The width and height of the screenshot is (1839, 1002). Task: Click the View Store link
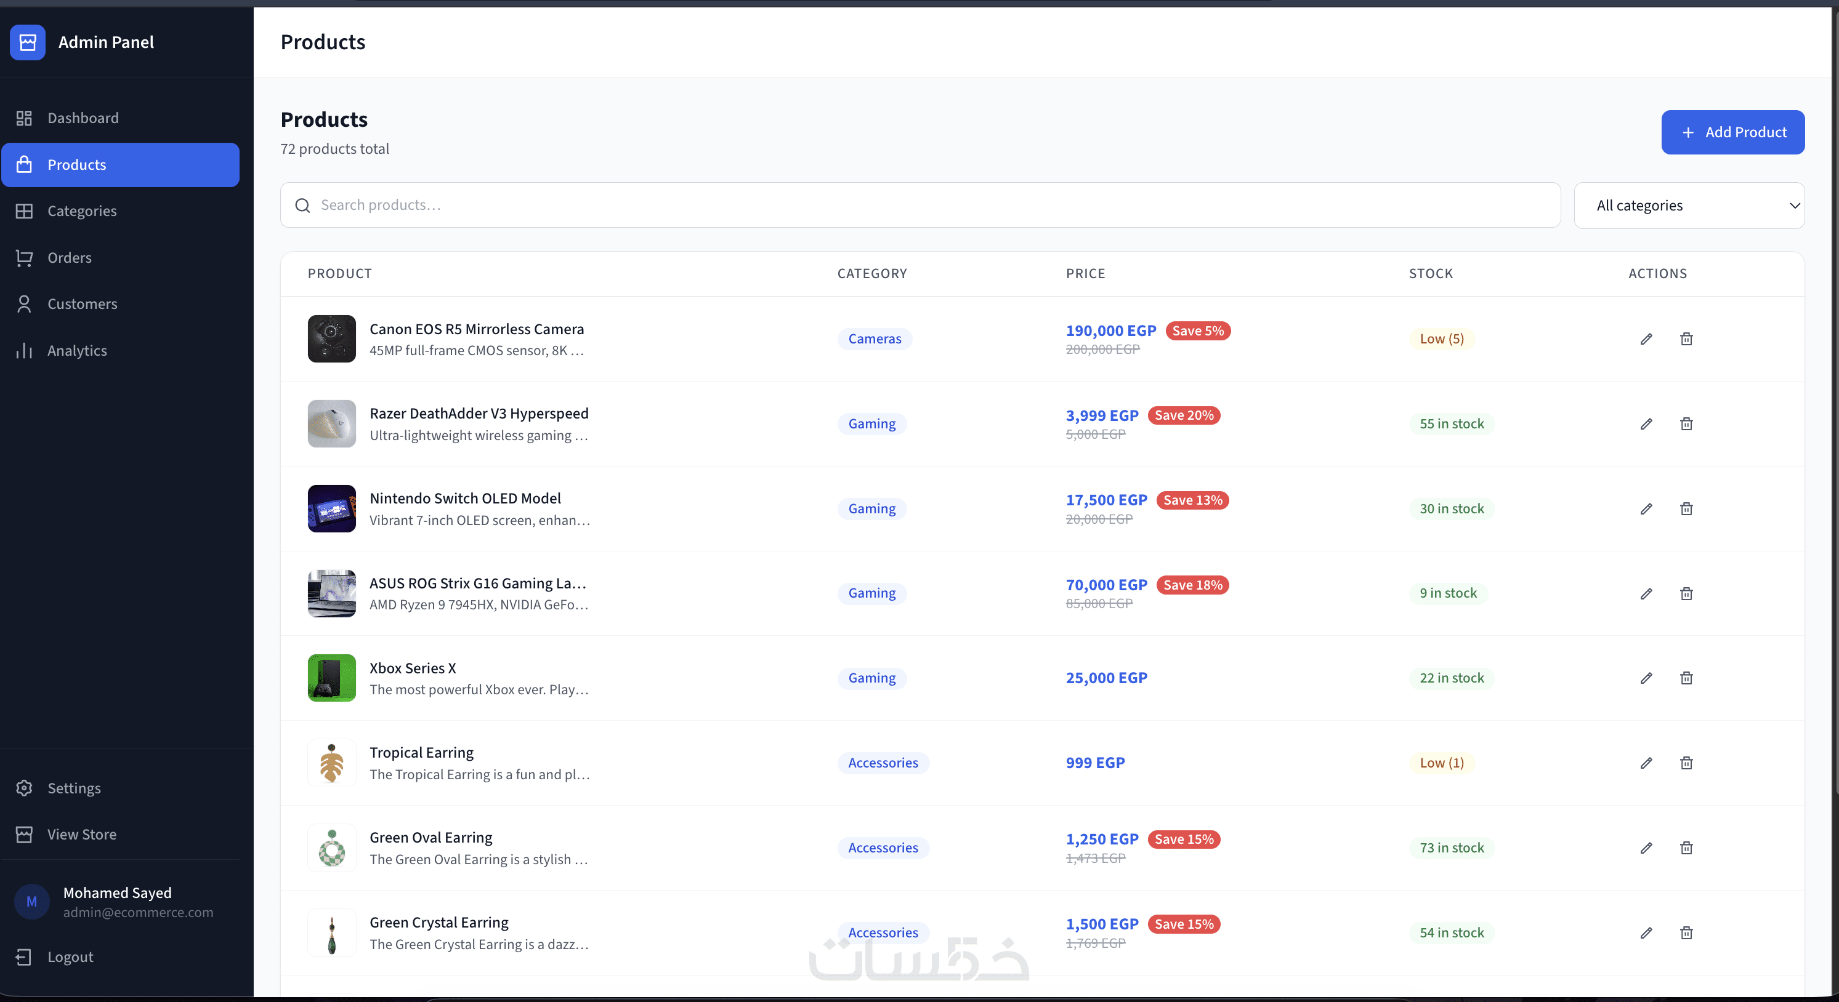pos(120,835)
